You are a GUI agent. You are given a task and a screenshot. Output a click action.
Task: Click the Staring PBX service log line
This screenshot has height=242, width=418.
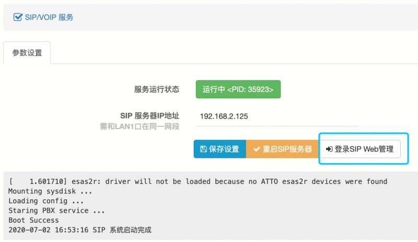tap(56, 211)
